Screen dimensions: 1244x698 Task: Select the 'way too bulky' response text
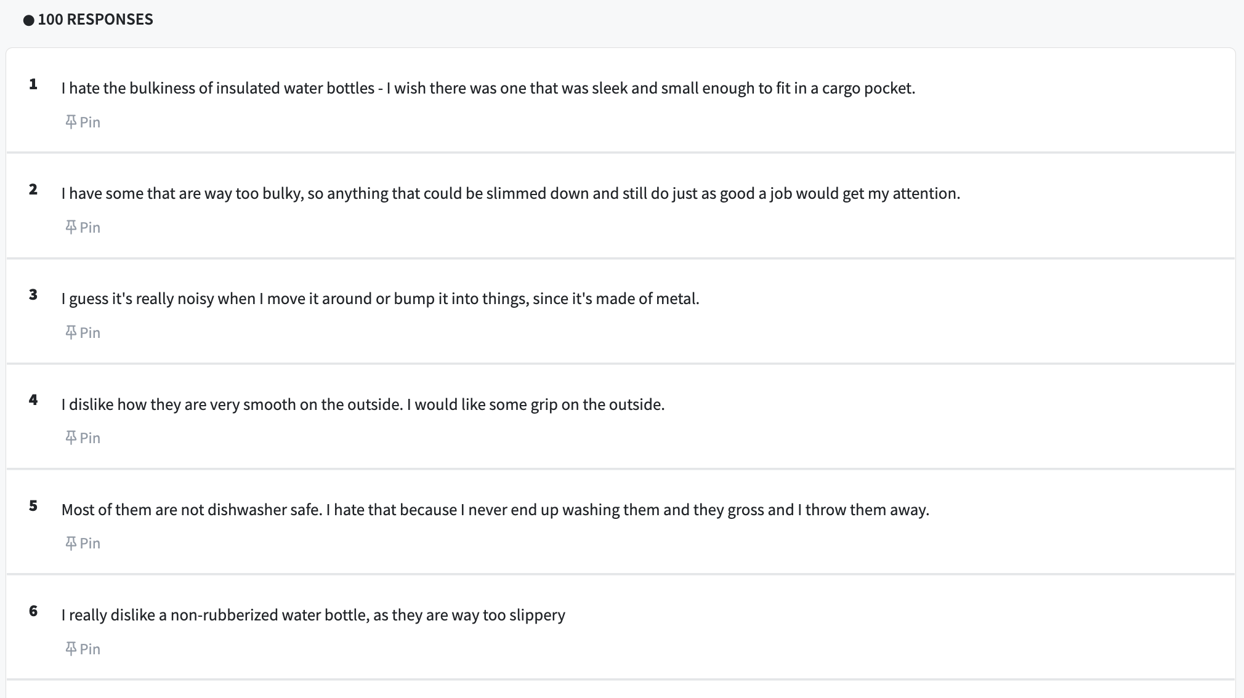click(x=511, y=193)
